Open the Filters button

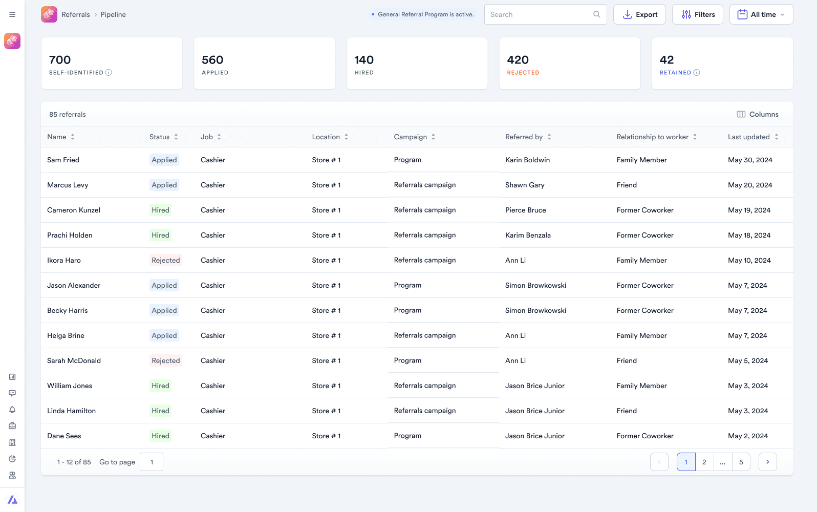click(698, 14)
